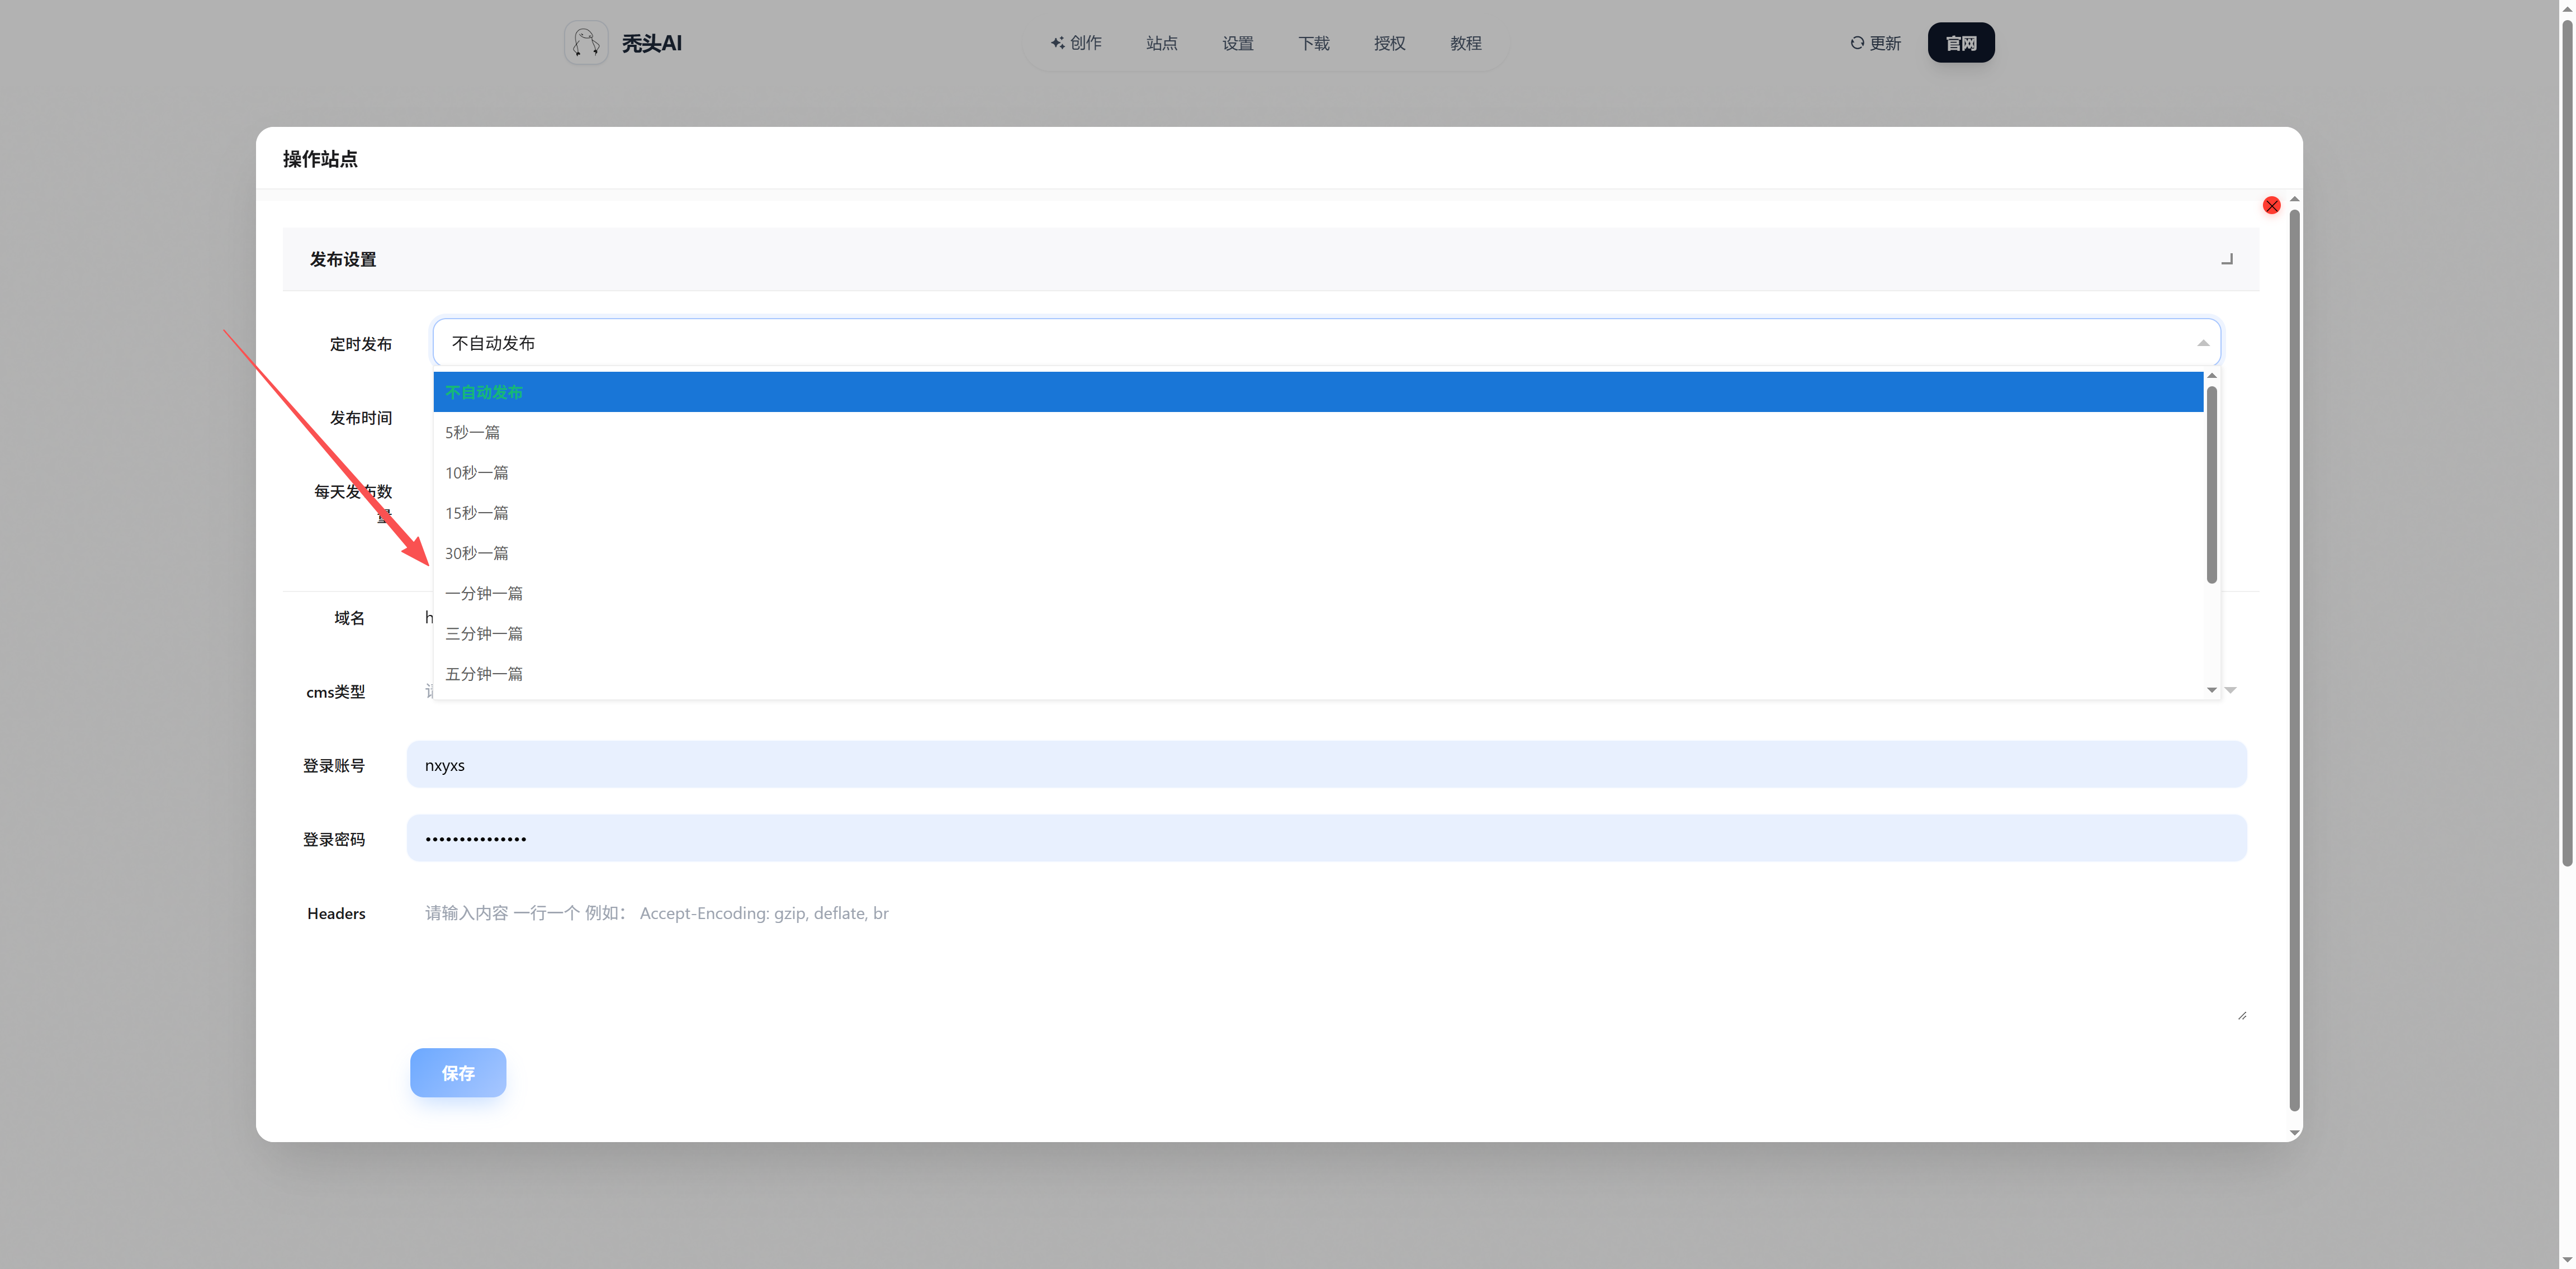Click the 官网 button

pyautogui.click(x=1960, y=43)
